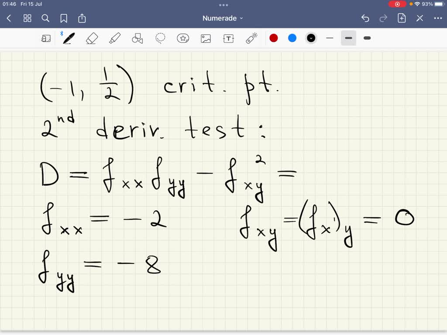Add a text box with the T tool
The image size is (447, 335).
[x=228, y=38]
